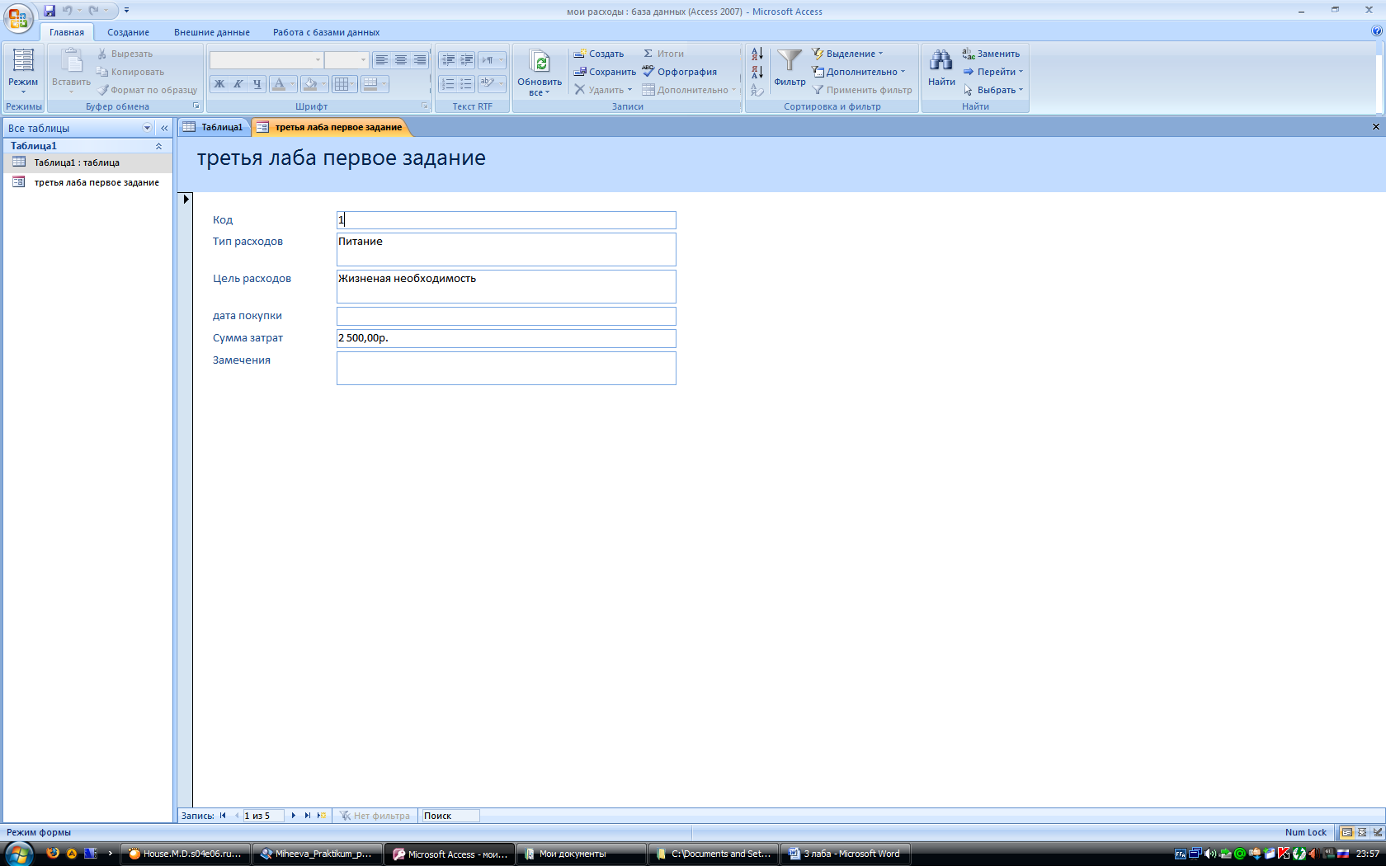Screen dimensions: 1386x866
Task: Switch to layout view in status bar
Action: (1362, 832)
